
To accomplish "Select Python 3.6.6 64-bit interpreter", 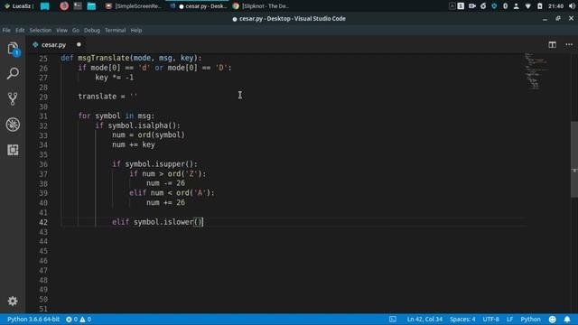I will coord(33,319).
